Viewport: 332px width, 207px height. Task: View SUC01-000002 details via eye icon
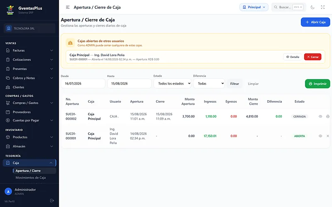pos(320,116)
